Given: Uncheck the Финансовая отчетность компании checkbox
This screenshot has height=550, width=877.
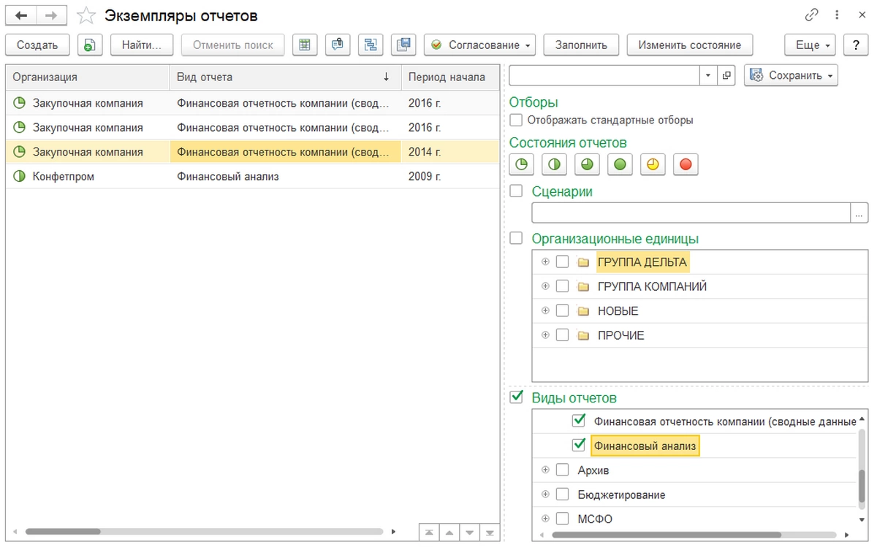Looking at the screenshot, I should [579, 421].
